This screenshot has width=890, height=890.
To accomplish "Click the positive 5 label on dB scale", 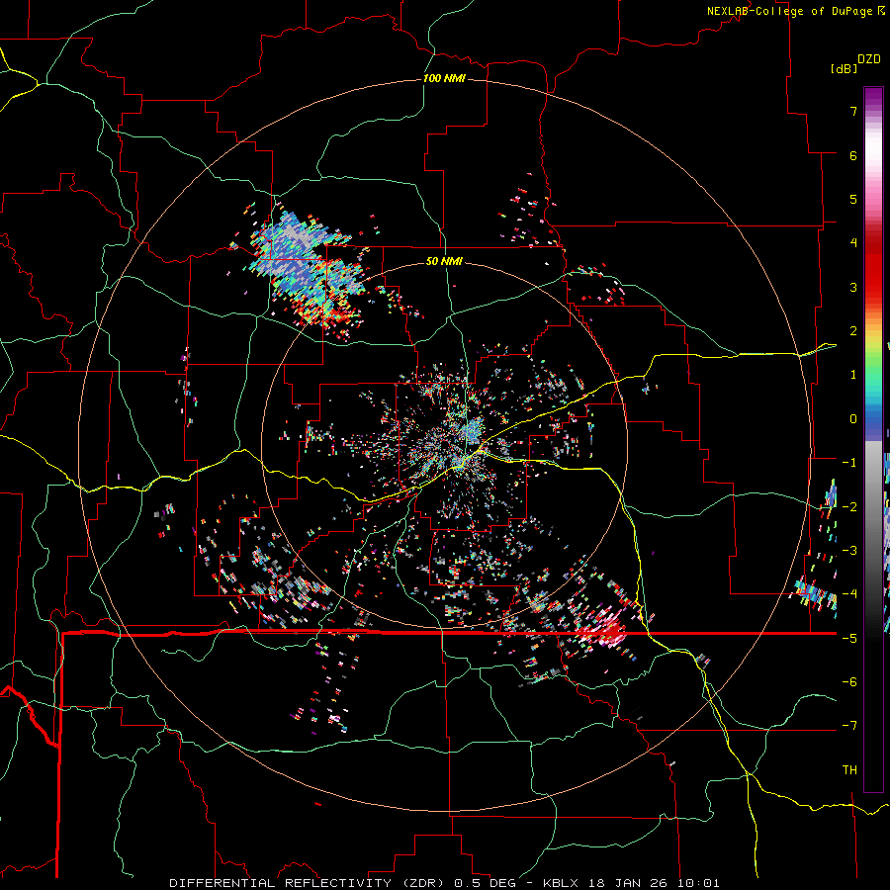I will [853, 199].
